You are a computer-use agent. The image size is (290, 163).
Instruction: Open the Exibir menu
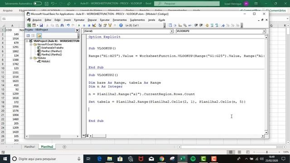pos(58,20)
